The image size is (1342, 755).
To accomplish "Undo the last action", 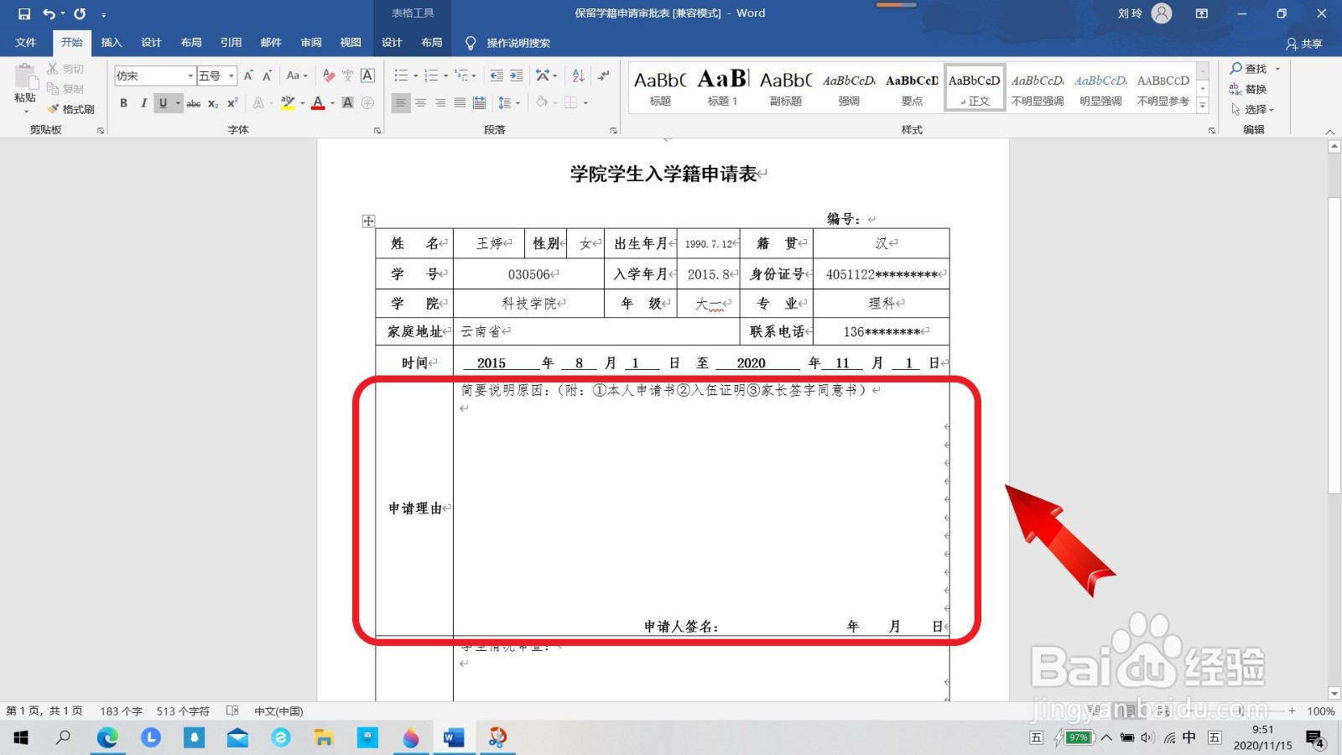I will 49,13.
